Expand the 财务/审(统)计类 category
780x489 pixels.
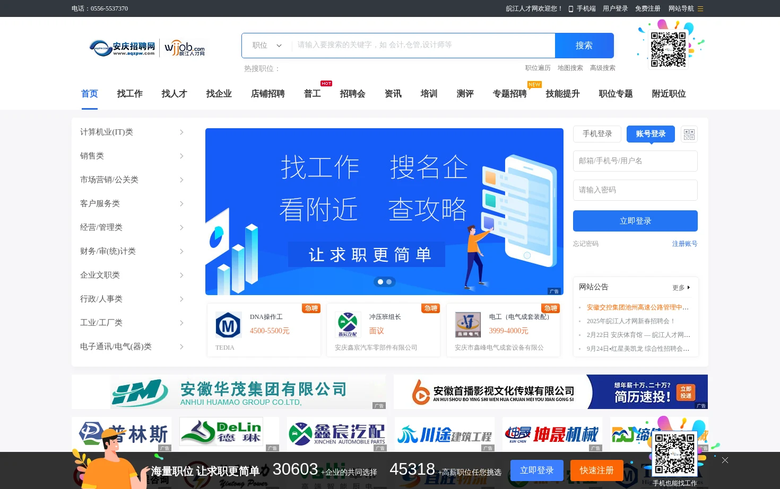[132, 251]
